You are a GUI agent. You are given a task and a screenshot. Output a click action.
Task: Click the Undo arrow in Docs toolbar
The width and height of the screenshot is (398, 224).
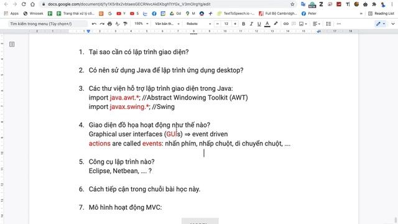94,24
